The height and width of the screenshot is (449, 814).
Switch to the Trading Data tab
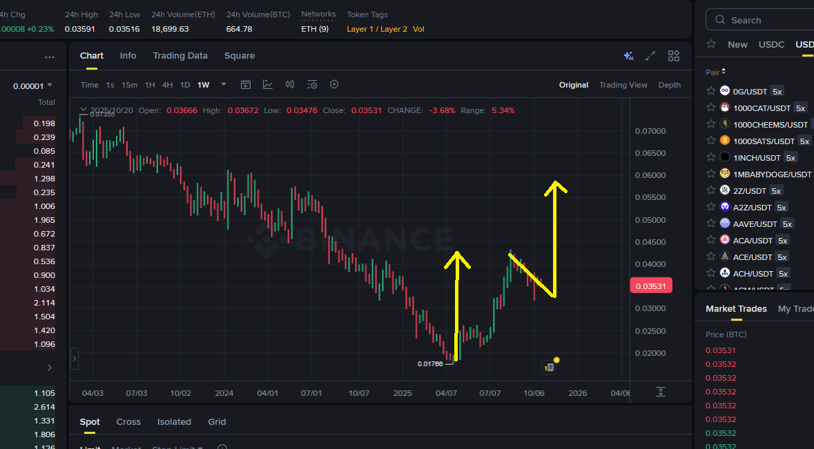tap(180, 55)
